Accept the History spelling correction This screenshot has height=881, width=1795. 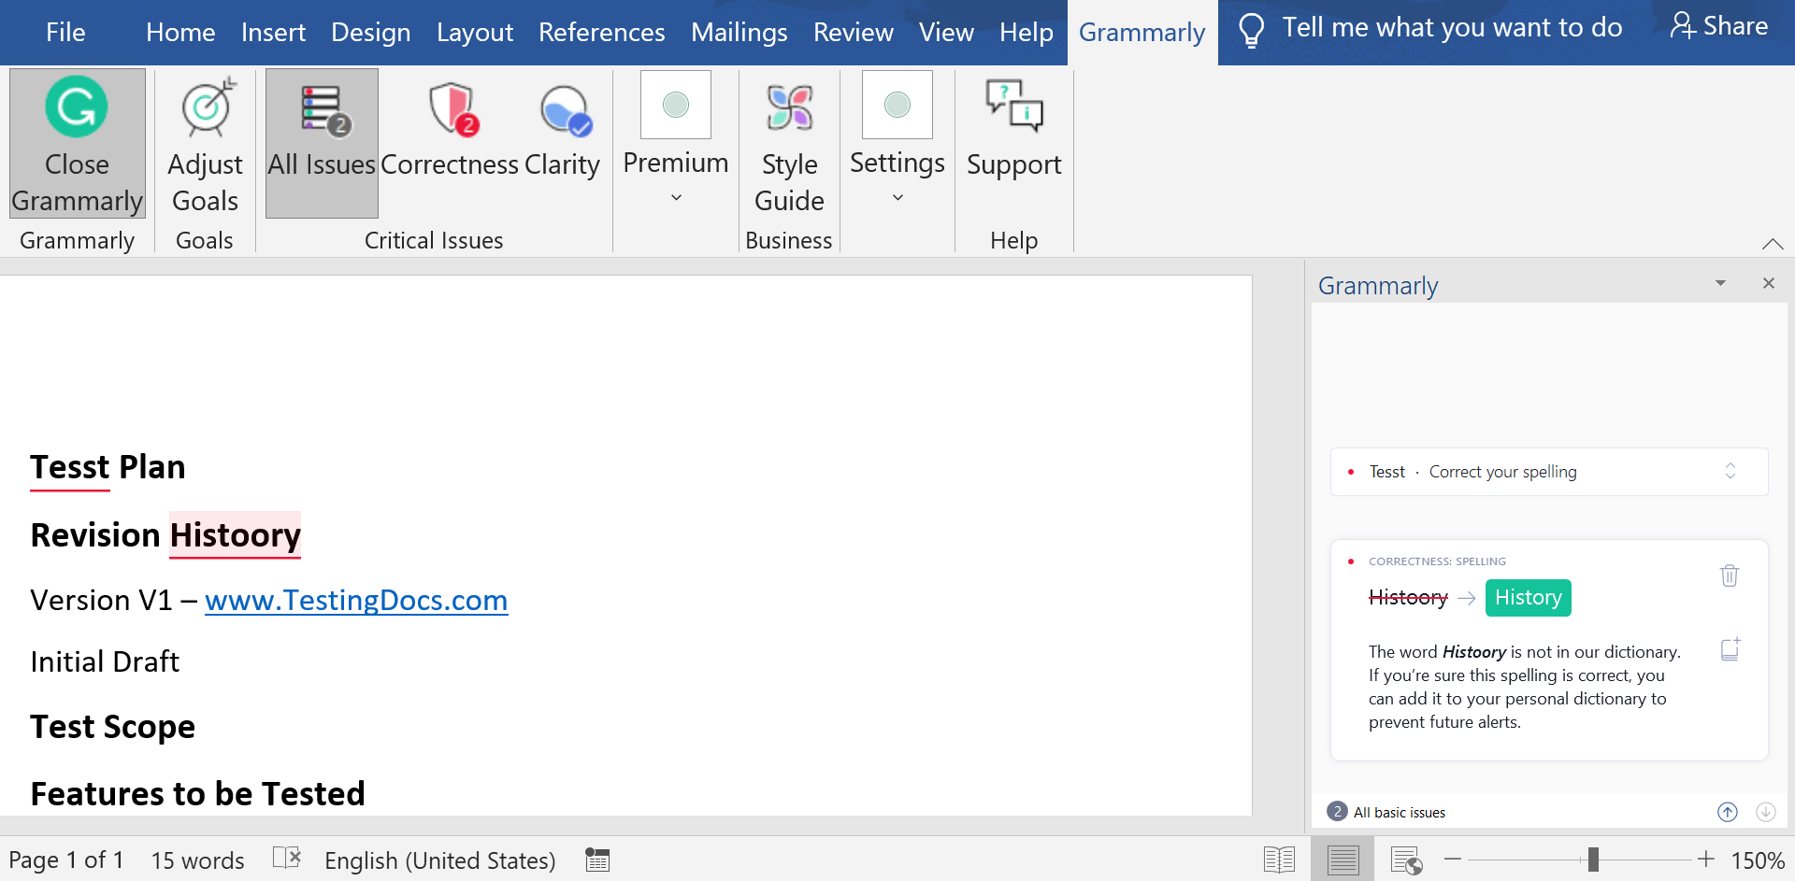click(1528, 598)
